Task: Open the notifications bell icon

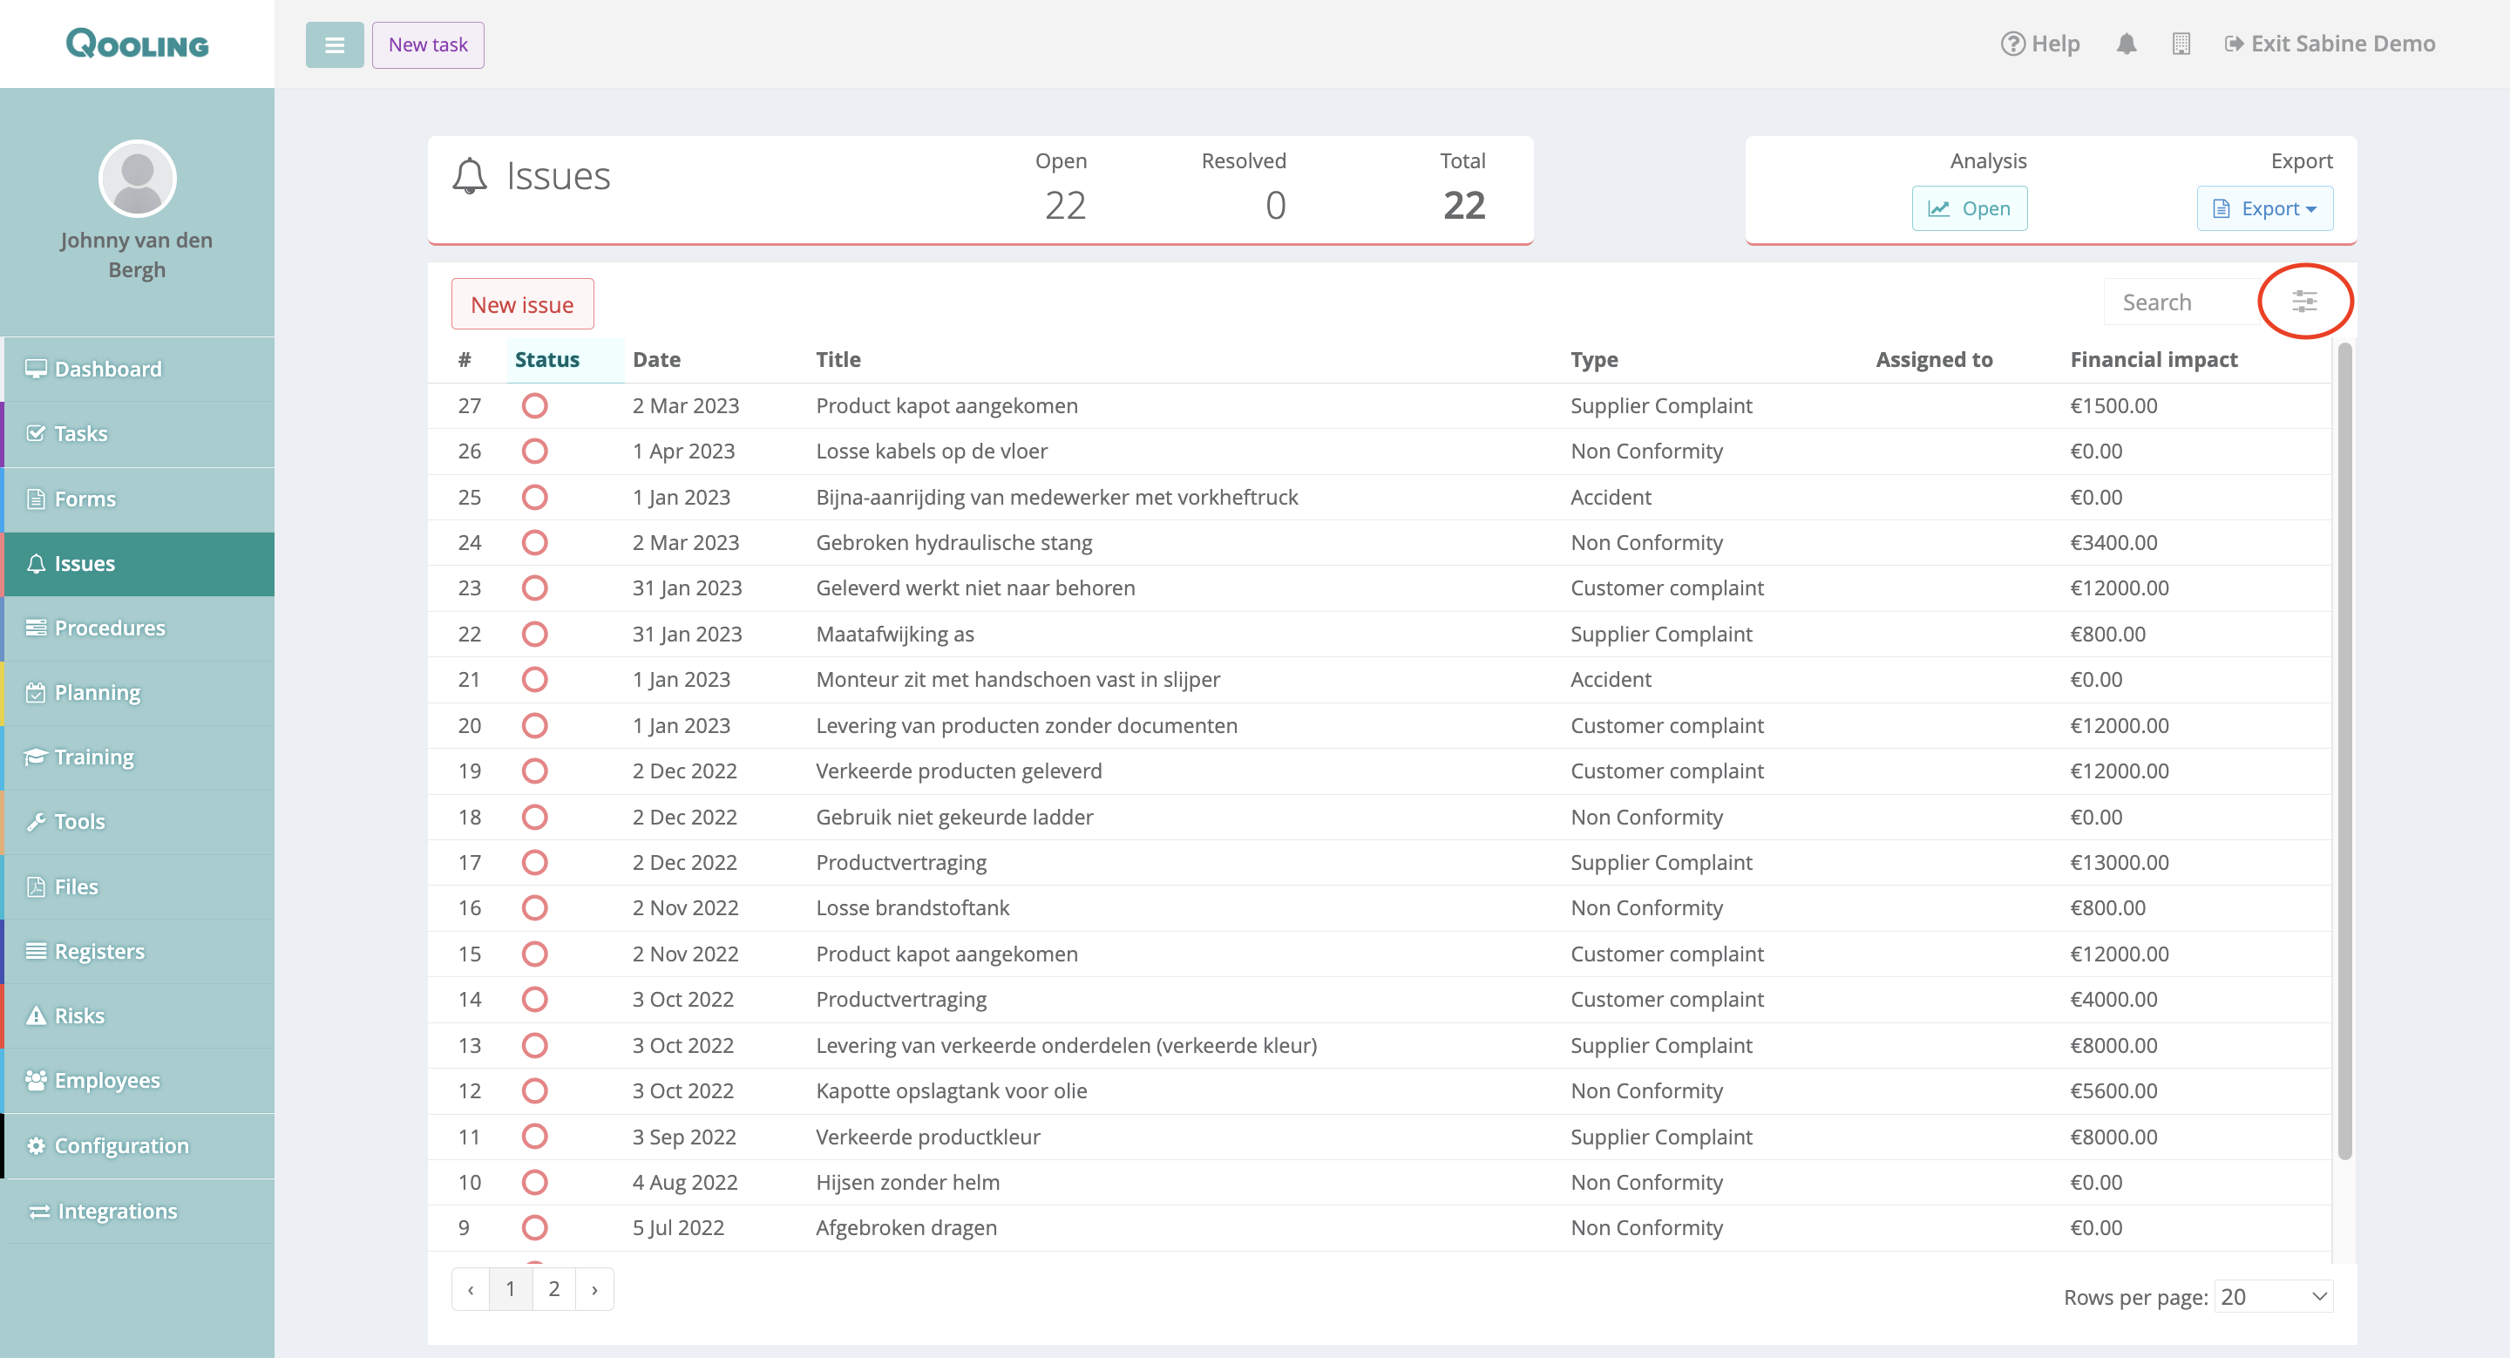Action: 2127,44
